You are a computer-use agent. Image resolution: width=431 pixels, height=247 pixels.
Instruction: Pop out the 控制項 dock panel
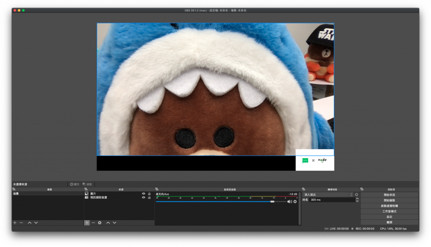[362, 189]
